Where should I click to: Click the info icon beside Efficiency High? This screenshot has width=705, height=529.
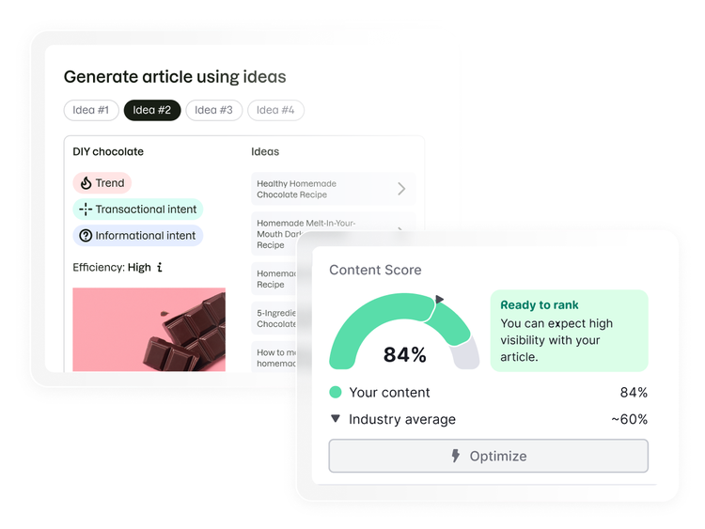(160, 268)
